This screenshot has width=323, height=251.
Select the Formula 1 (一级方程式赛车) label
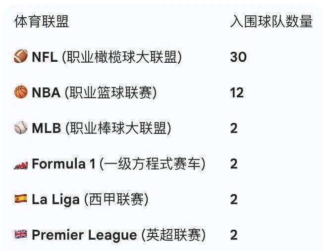pos(118,164)
